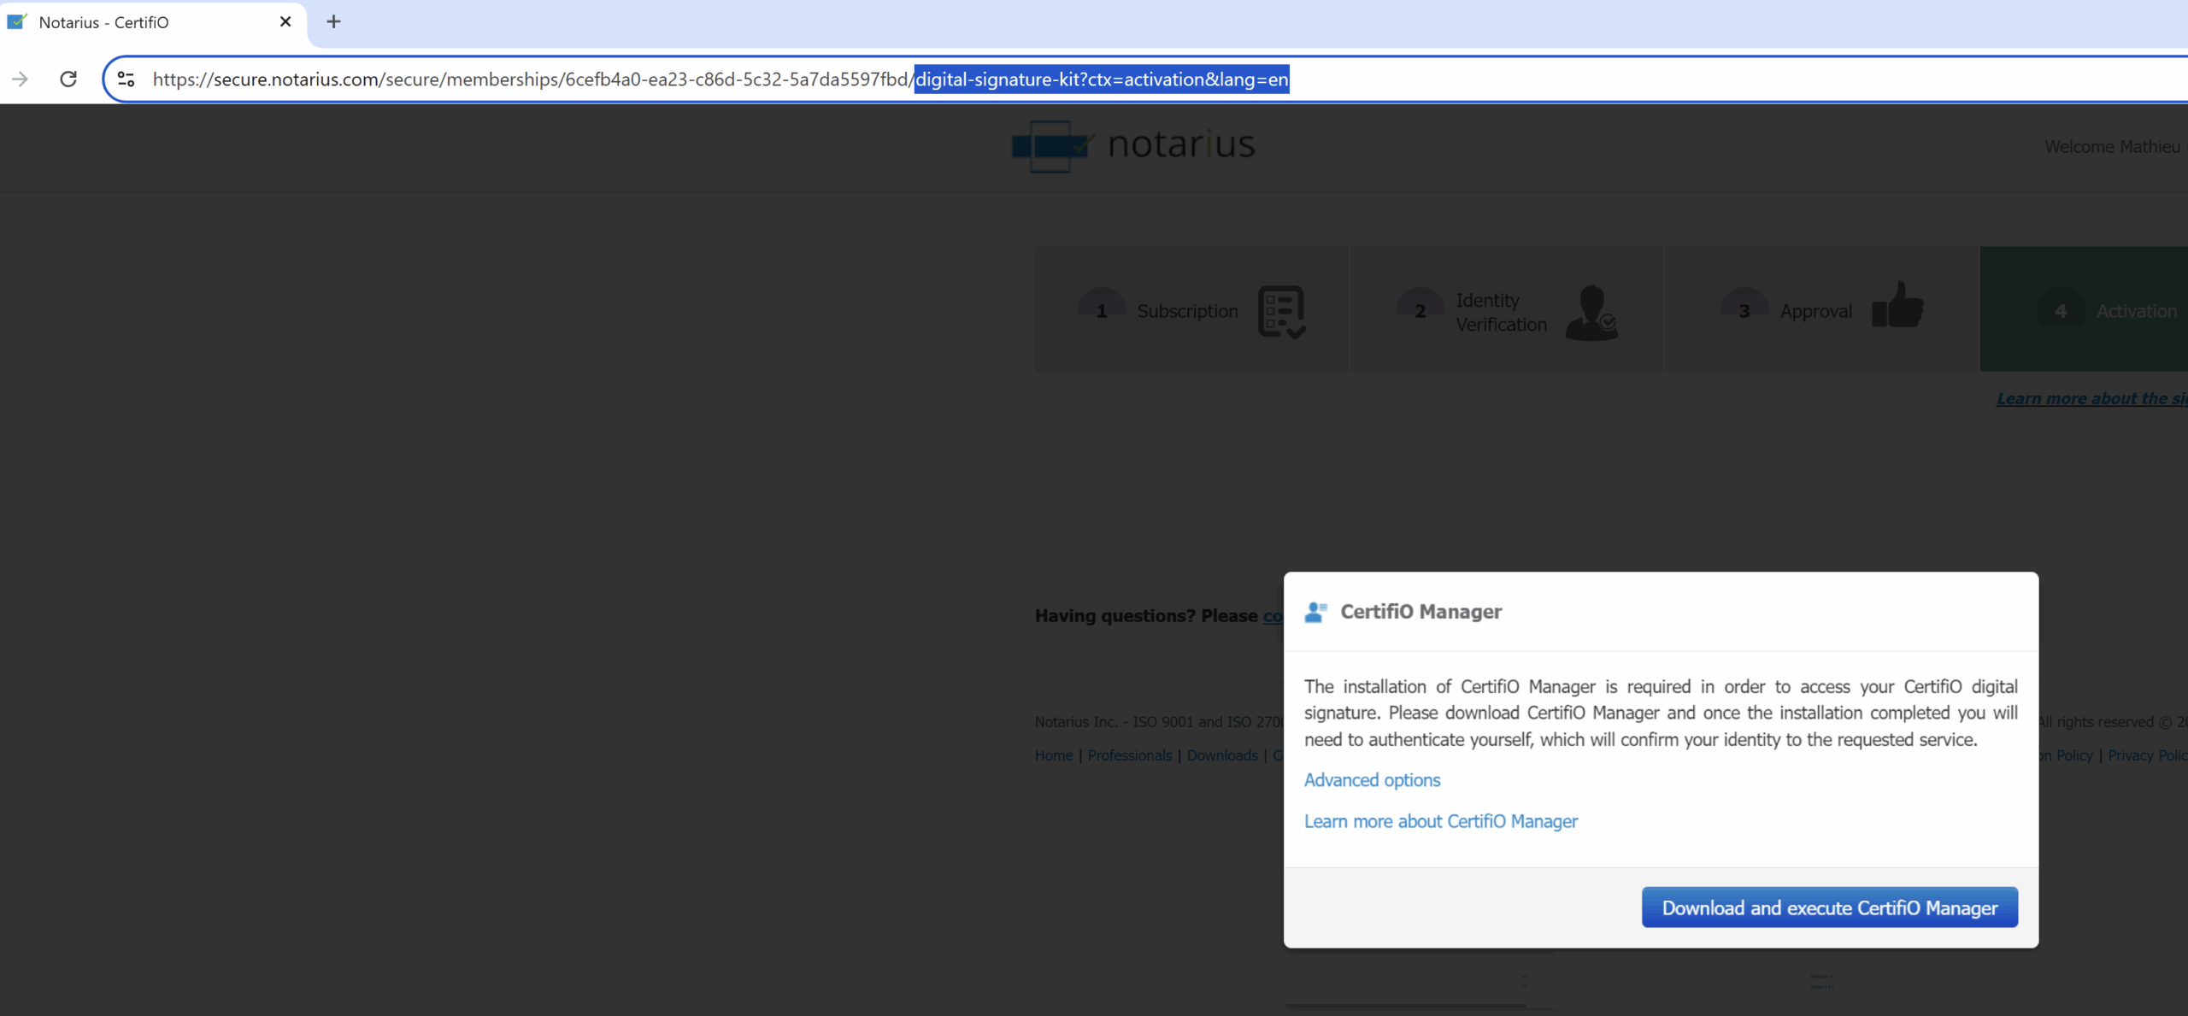The width and height of the screenshot is (2188, 1016).
Task: Click Download and execute CertifiO Manager button
Action: pyautogui.click(x=1829, y=907)
